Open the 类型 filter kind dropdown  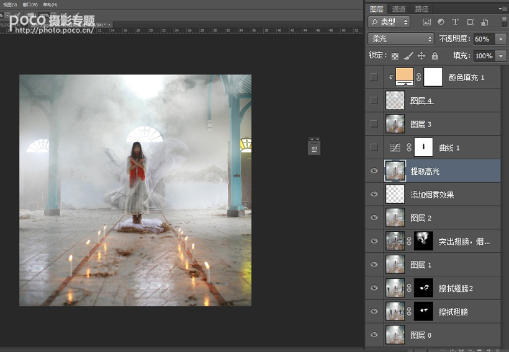point(389,22)
